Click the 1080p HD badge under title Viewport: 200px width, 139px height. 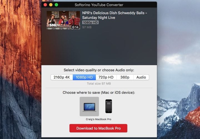coord(90,22)
